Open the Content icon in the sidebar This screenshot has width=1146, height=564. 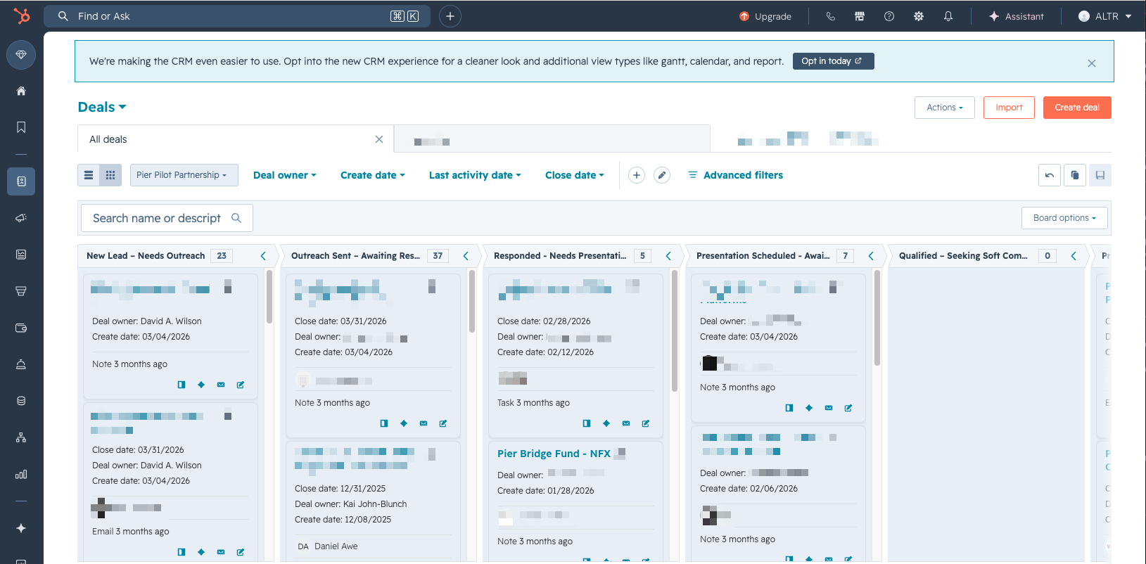21,255
